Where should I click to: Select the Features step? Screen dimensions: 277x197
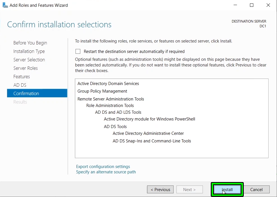21,77
